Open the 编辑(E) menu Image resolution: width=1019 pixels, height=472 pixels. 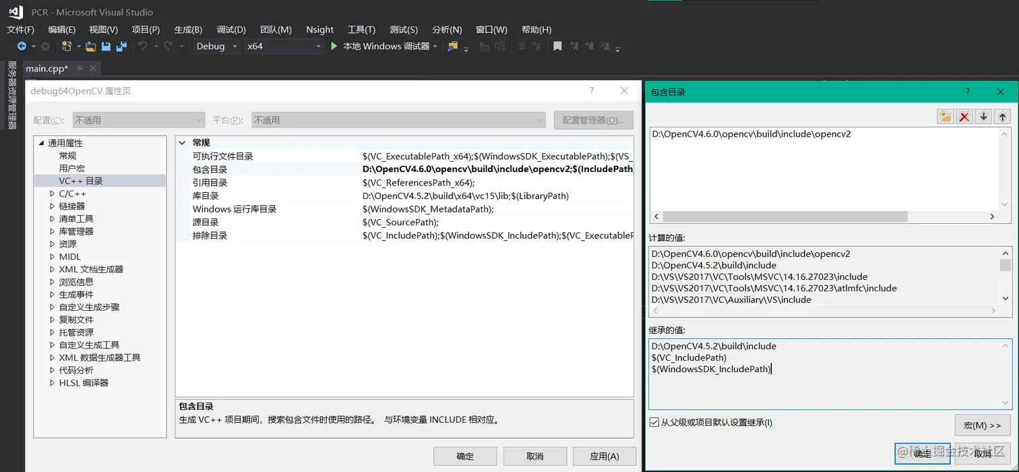pos(61,29)
